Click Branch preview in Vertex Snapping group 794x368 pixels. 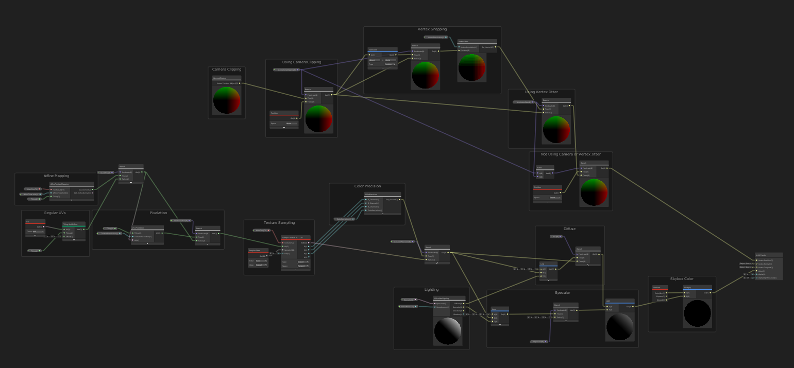coord(426,75)
